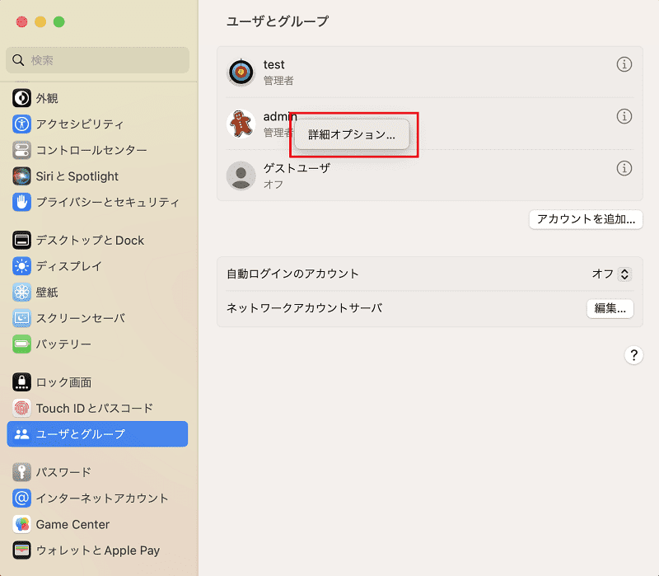Open the help question mark button
This screenshot has height=576, width=659.
coord(633,355)
